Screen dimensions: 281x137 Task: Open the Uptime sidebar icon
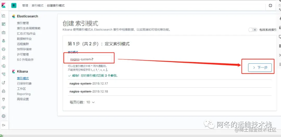(3, 83)
